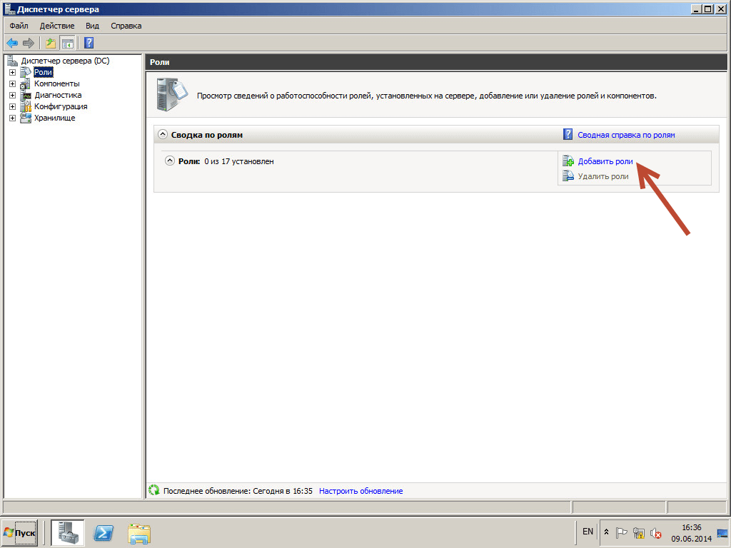Click the Настроить обновление link
This screenshot has height=548, width=731.
point(361,491)
